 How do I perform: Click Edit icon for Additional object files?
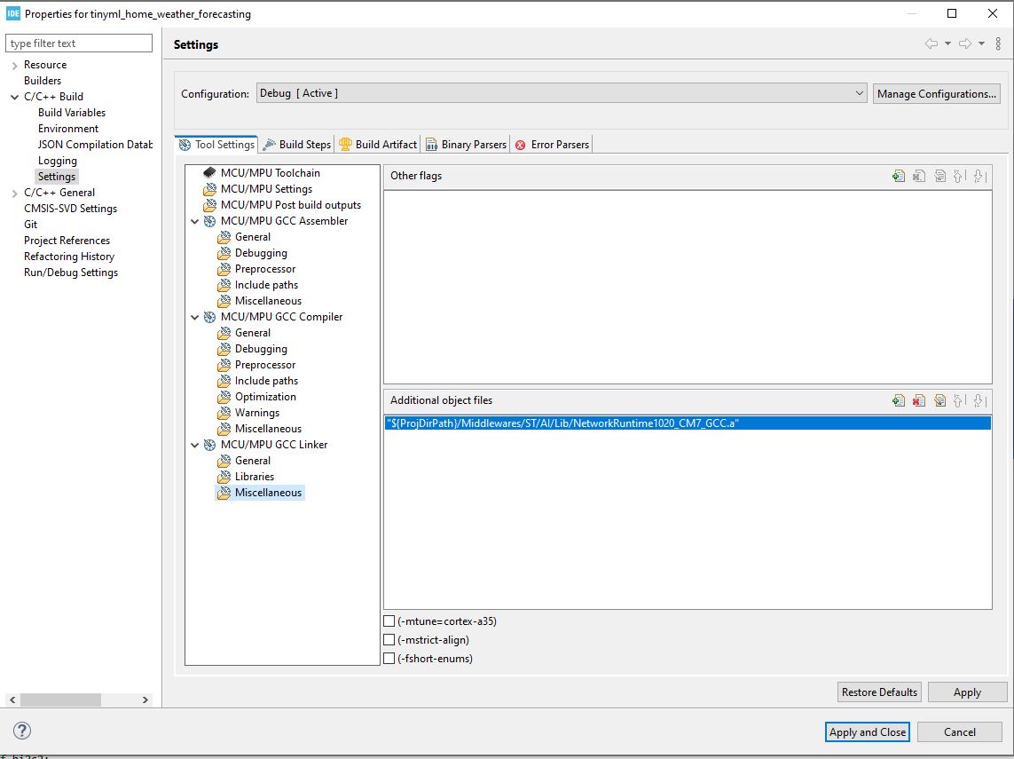[x=939, y=400]
